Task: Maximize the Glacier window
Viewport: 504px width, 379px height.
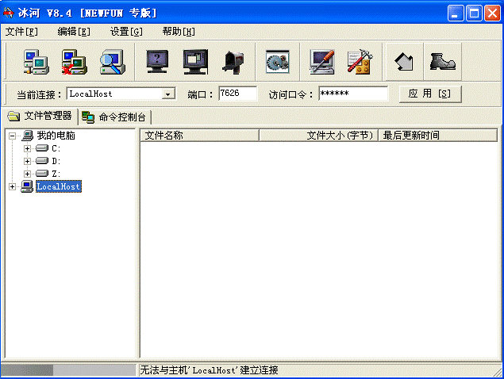Action: pos(474,13)
